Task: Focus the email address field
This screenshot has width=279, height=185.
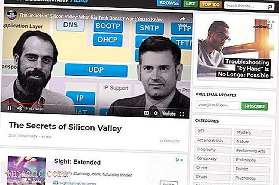Action: (218, 105)
